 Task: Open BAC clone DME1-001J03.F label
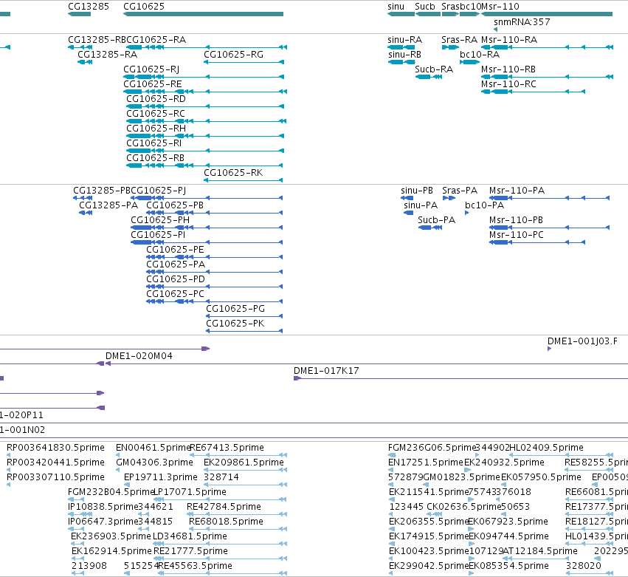582,341
